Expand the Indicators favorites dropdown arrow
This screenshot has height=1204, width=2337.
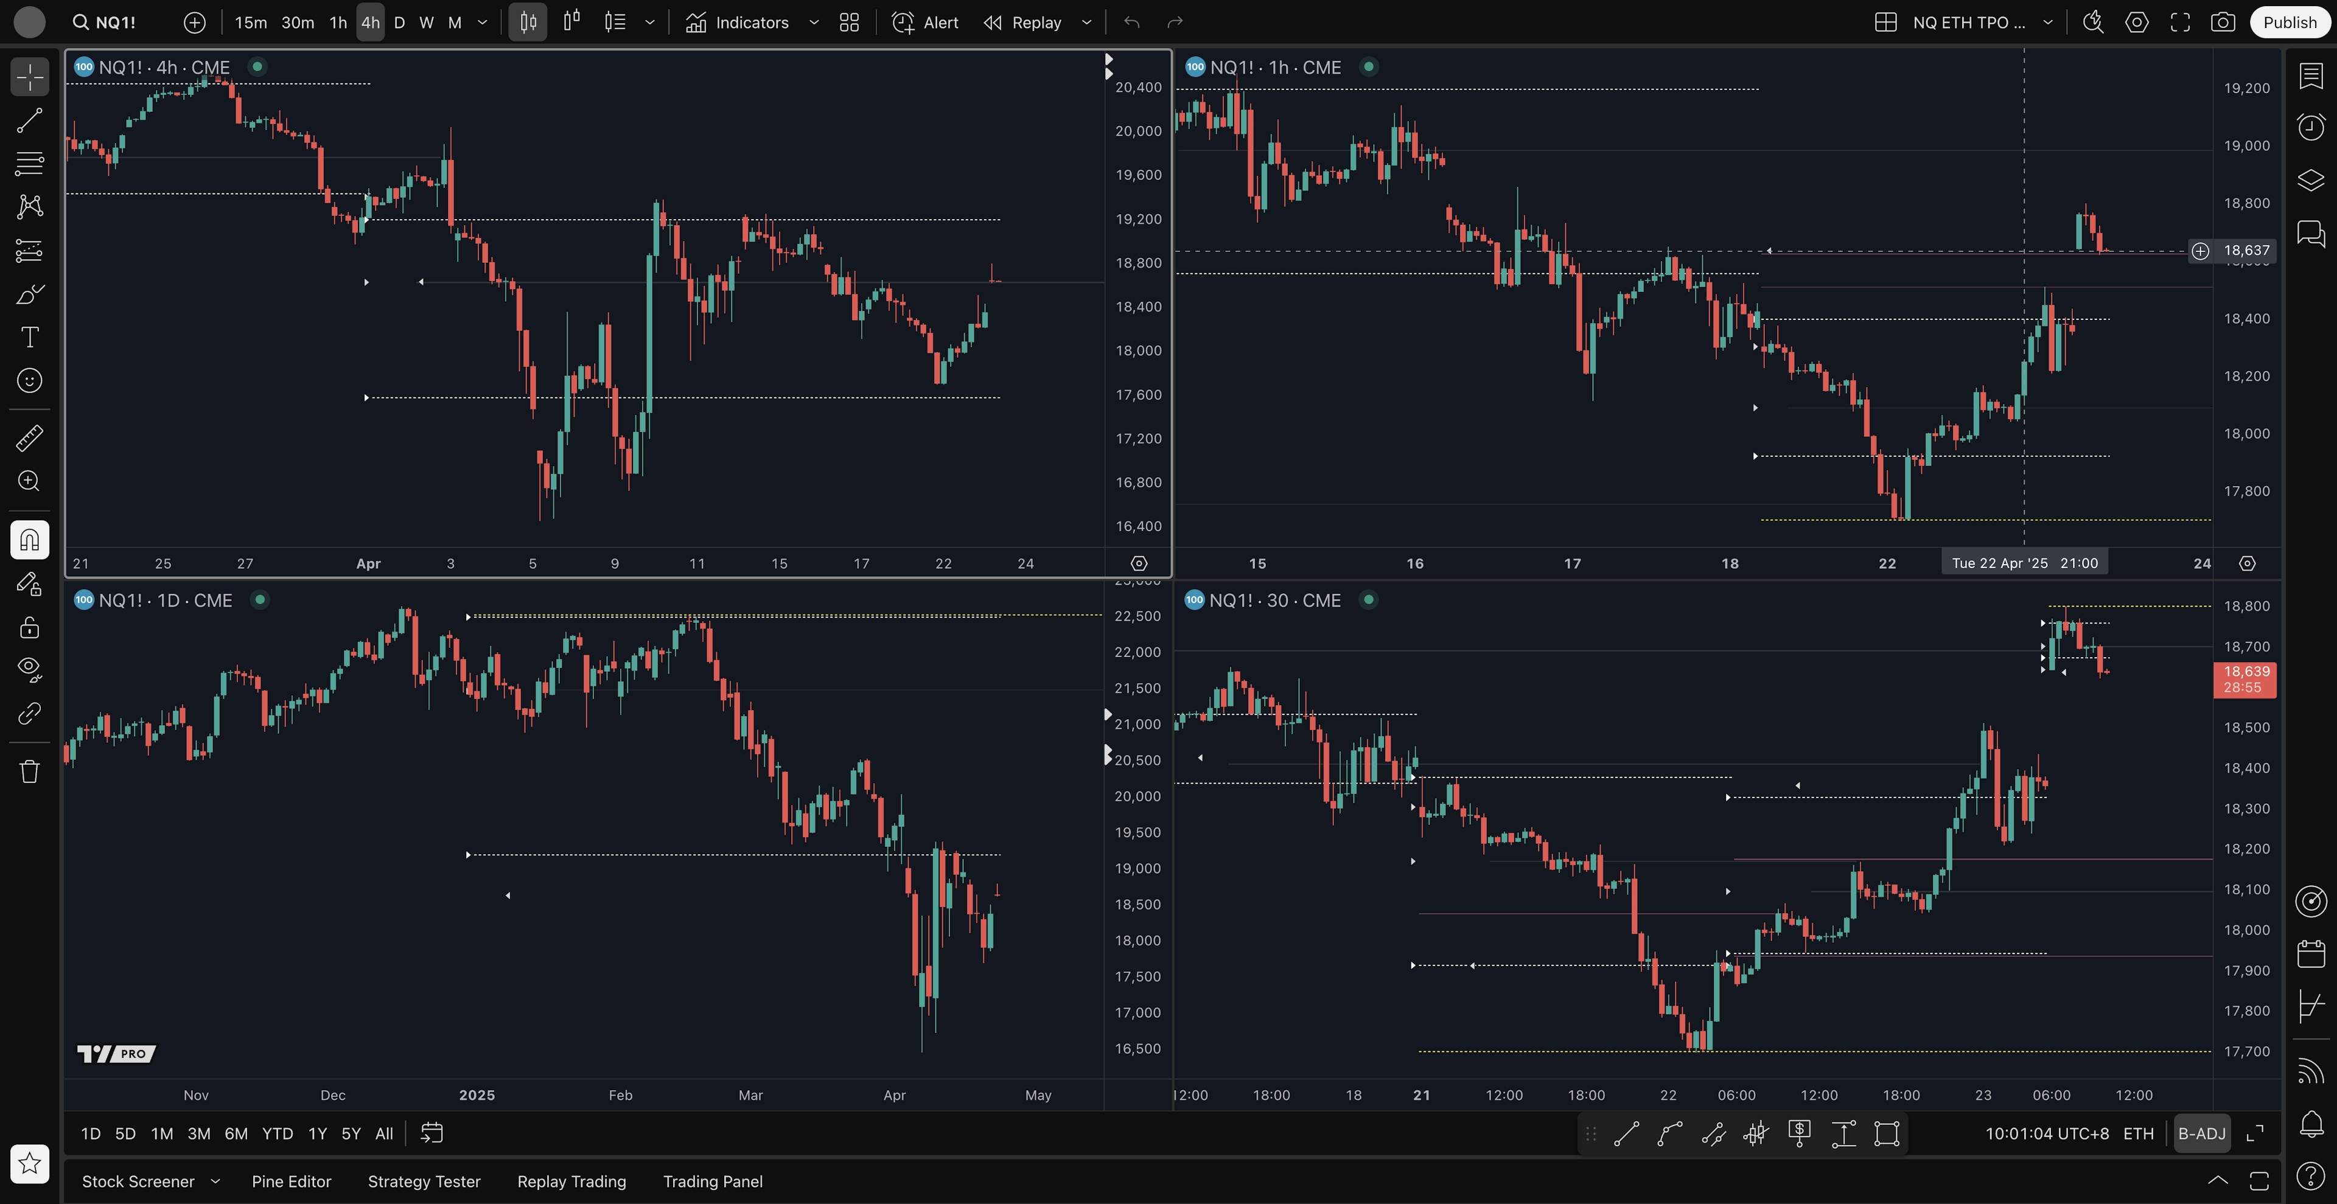click(814, 23)
